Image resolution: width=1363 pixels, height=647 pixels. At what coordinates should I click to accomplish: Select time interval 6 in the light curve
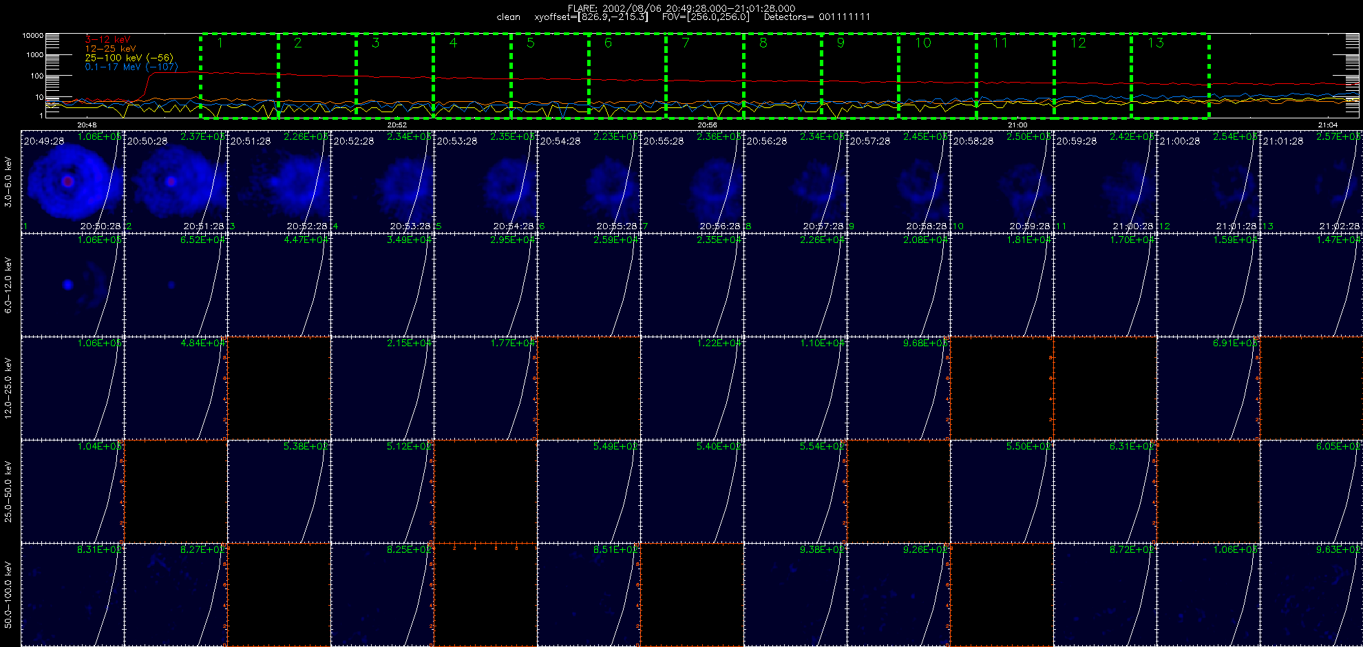628,76
